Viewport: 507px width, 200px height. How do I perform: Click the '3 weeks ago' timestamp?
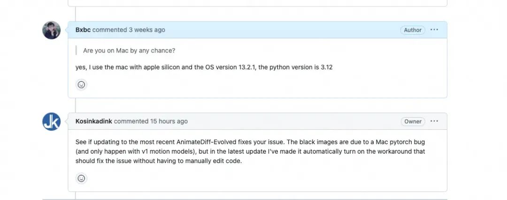point(146,30)
